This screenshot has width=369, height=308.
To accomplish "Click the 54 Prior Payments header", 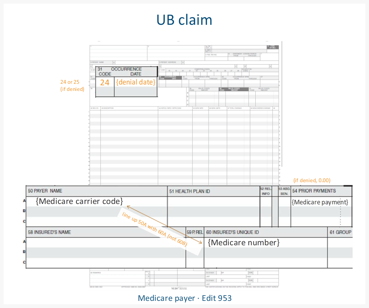I will point(314,191).
